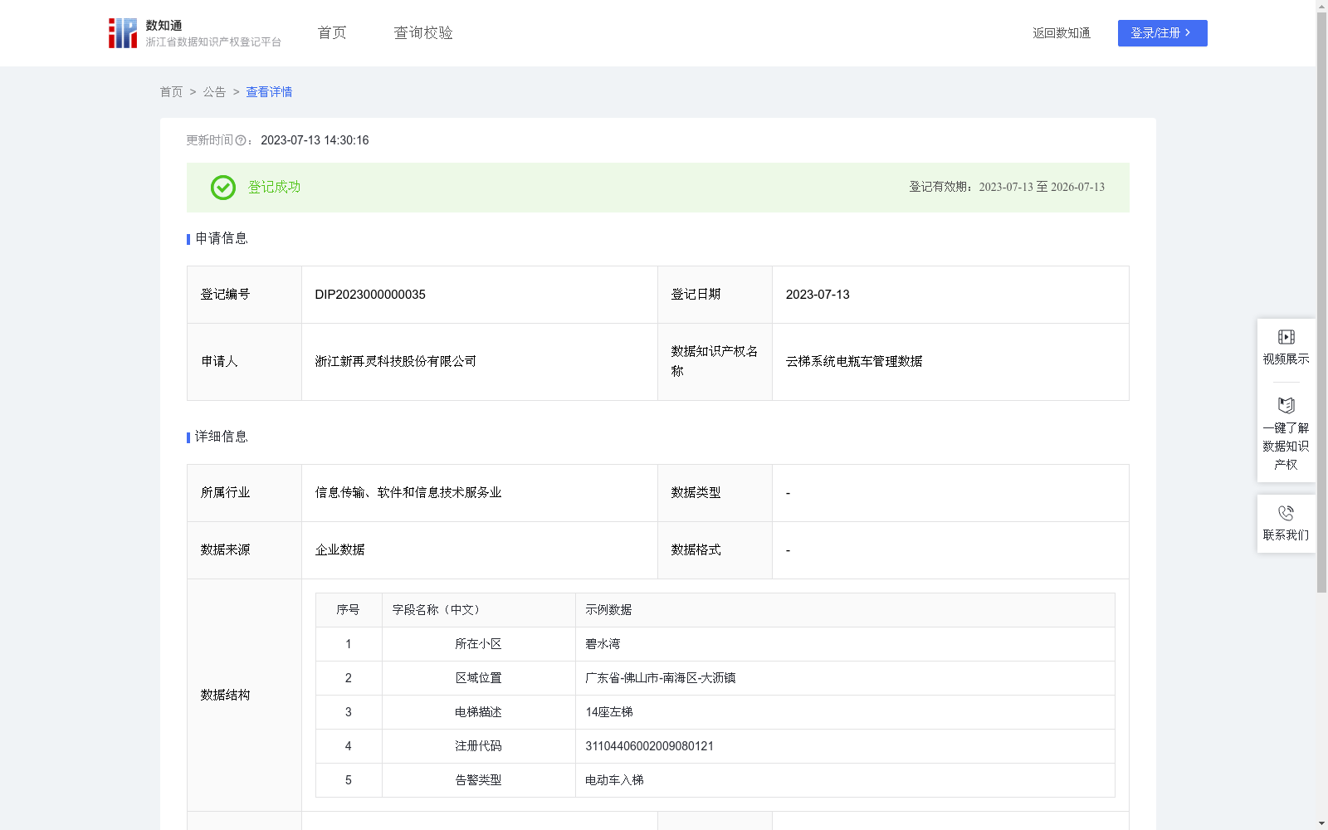Click the scrollbar up arrow
The width and height of the screenshot is (1328, 830).
pyautogui.click(x=1321, y=6)
